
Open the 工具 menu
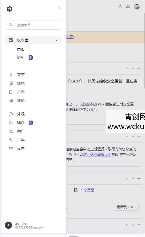click(x=21, y=140)
